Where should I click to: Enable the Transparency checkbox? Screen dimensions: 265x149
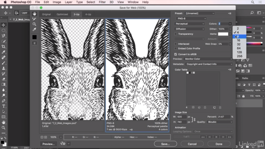(176, 34)
